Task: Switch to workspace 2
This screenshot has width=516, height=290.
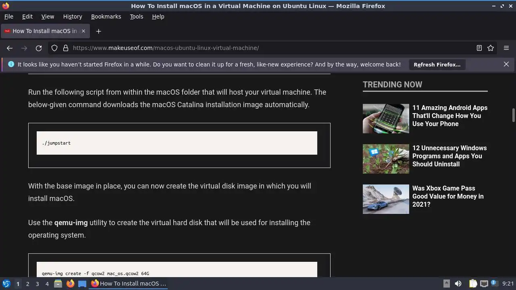Action: 27,284
